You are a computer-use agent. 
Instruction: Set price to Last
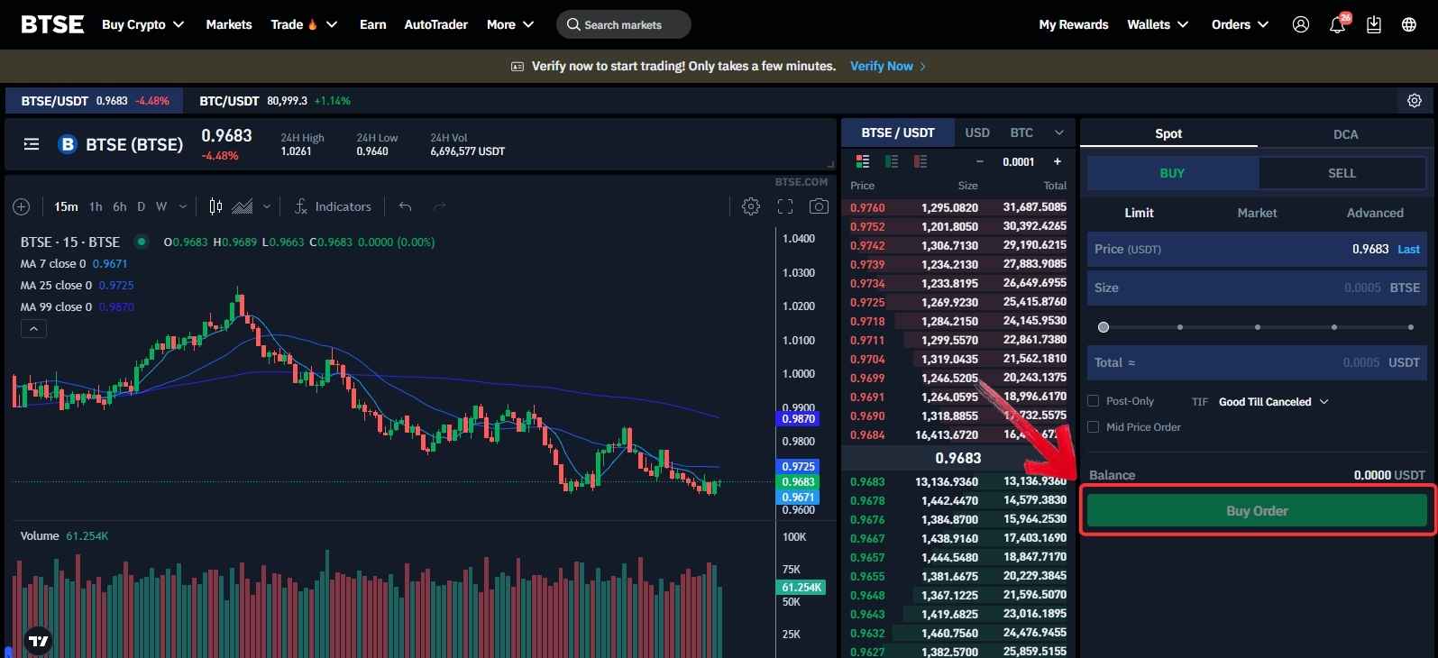pos(1408,249)
